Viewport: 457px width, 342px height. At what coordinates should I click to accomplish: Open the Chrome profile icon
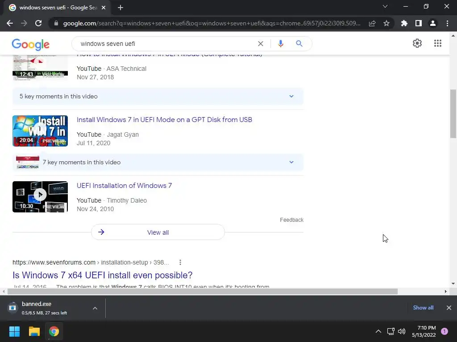tap(433, 23)
